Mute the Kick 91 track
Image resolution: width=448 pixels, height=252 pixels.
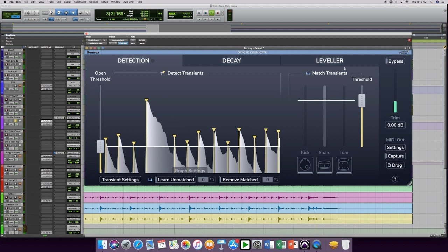coord(20,54)
